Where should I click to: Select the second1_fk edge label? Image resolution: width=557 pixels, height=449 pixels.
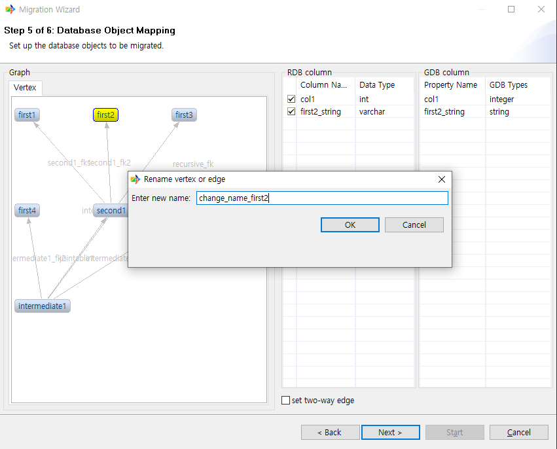(x=68, y=162)
